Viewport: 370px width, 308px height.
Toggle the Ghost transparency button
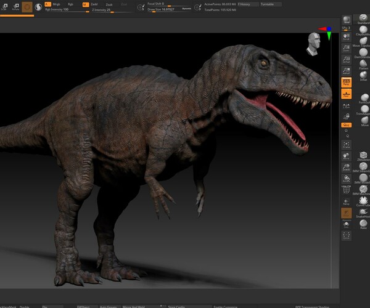pos(346,213)
